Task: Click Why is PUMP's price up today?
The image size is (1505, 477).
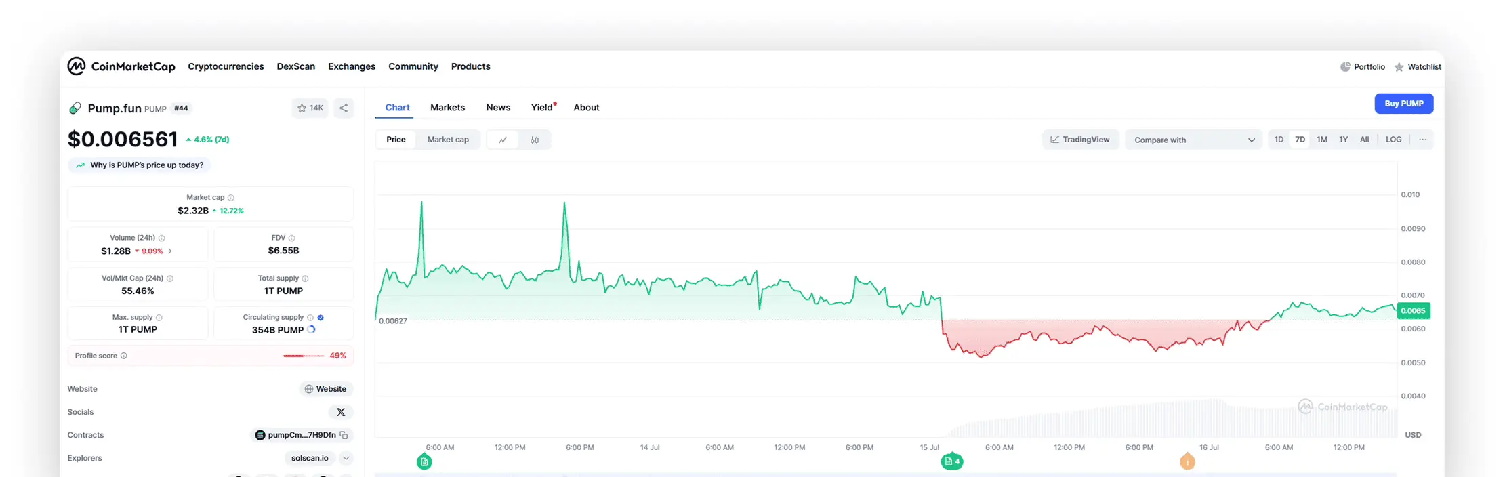Action: 140,165
